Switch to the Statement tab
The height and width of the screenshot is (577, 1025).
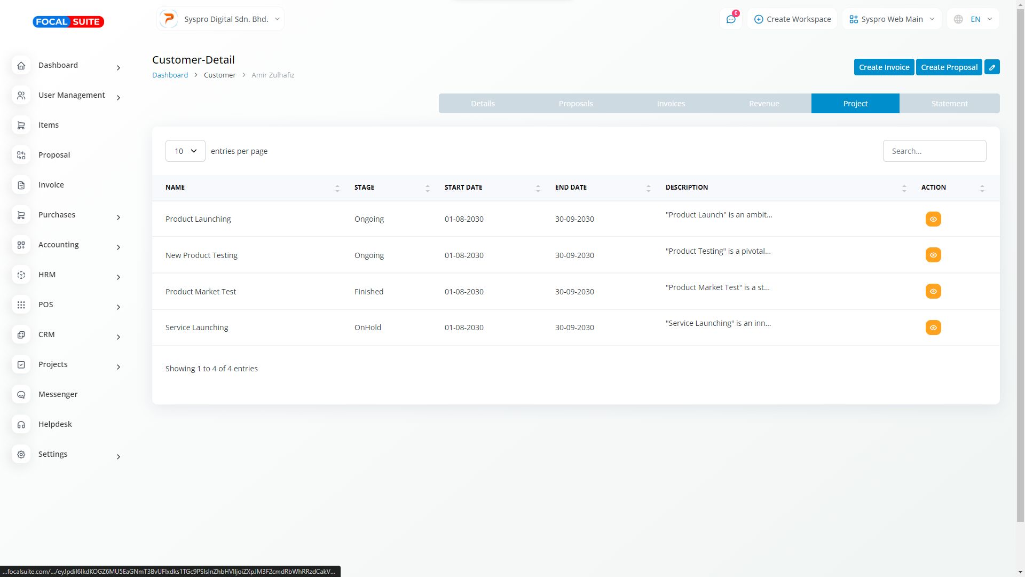(x=949, y=104)
